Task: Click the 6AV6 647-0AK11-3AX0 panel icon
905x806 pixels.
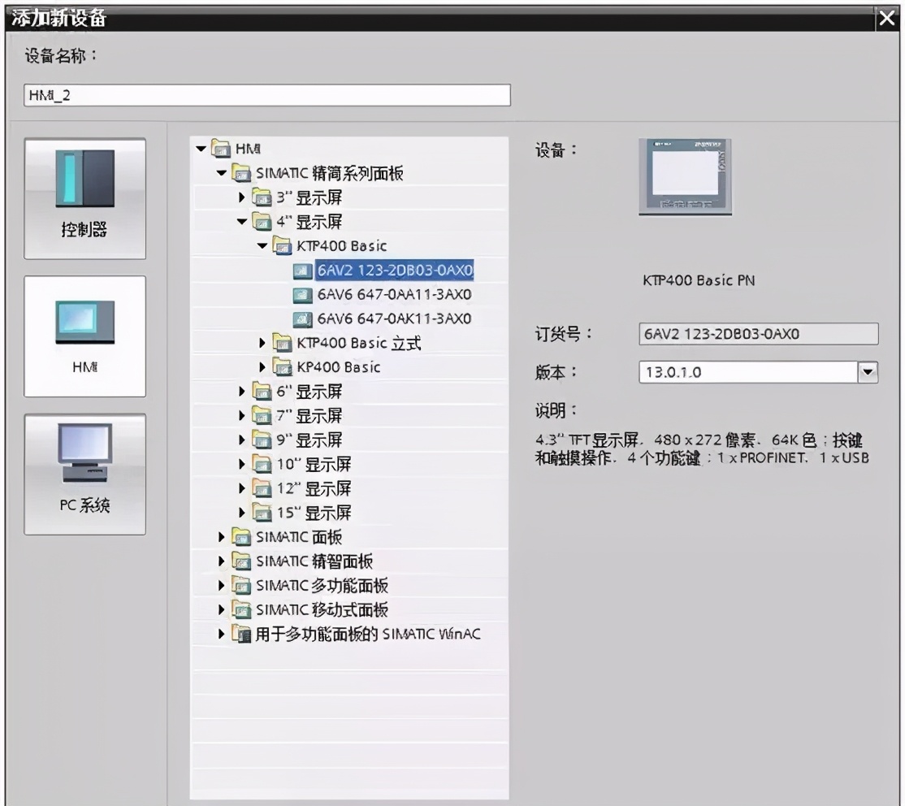Action: 302,318
